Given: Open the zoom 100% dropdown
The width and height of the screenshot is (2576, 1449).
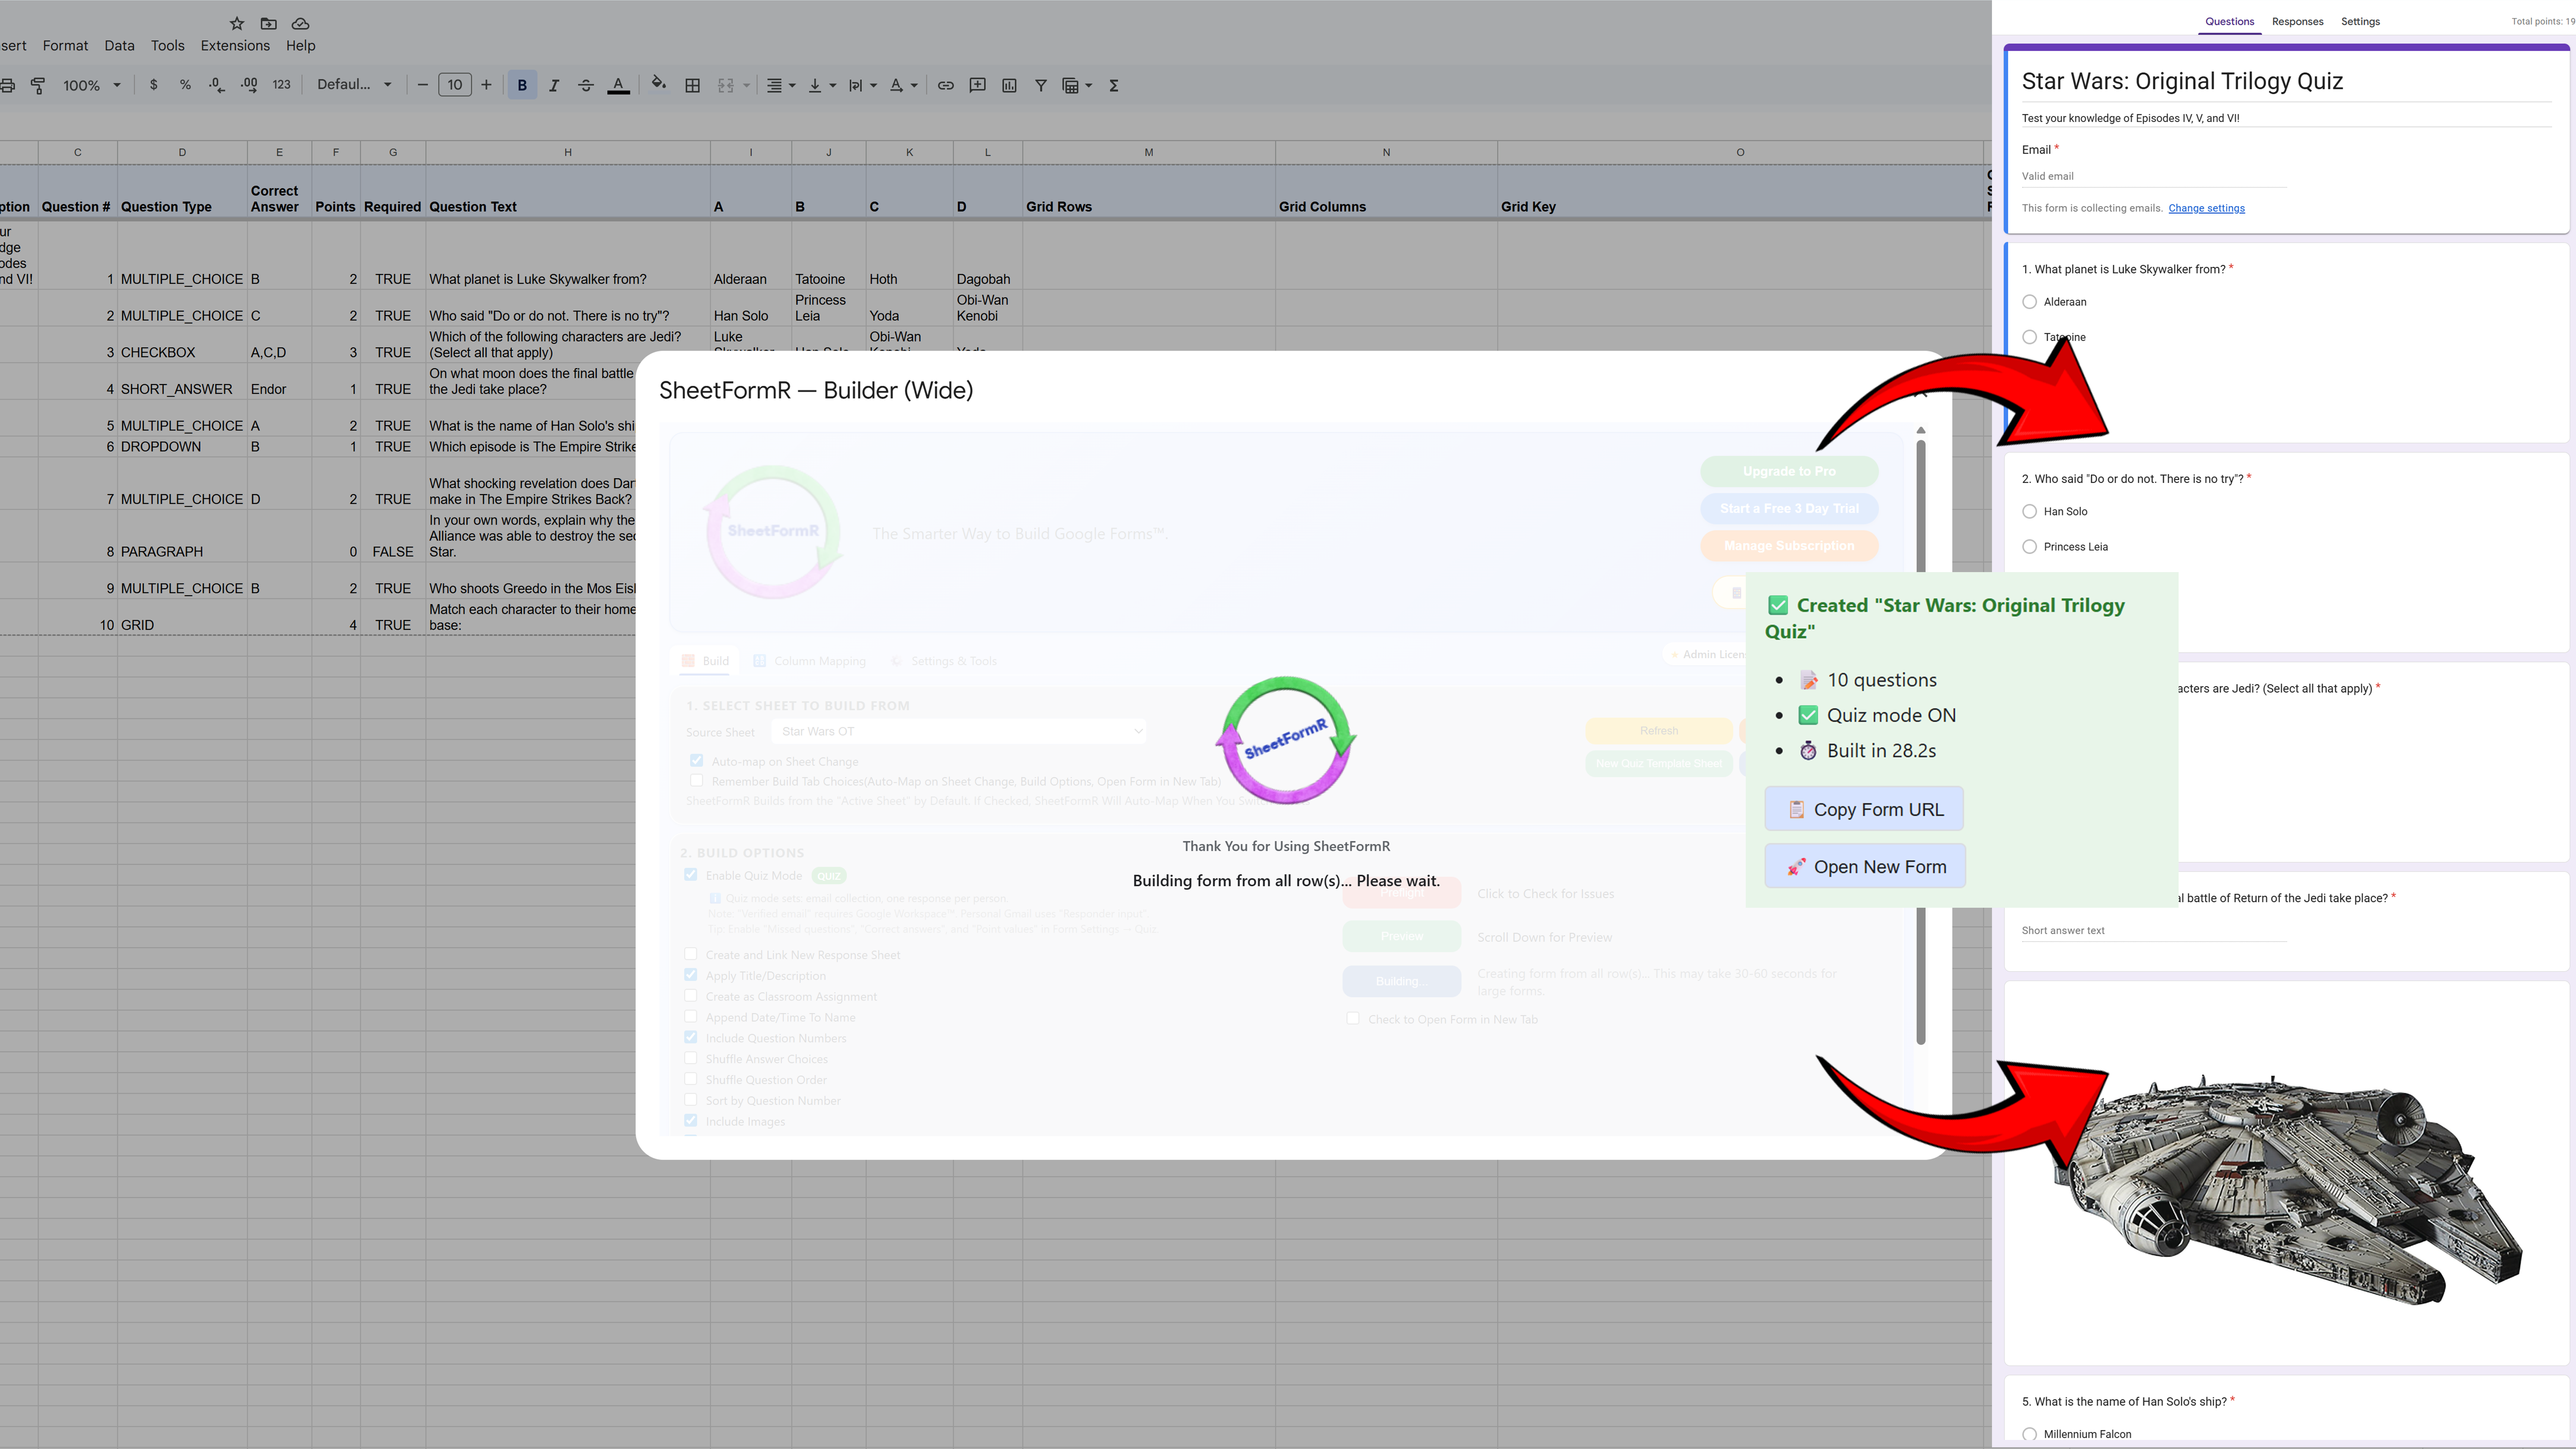Looking at the screenshot, I should tap(92, 85).
